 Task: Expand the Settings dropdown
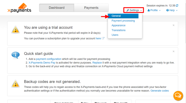pyautogui.click(x=134, y=10)
